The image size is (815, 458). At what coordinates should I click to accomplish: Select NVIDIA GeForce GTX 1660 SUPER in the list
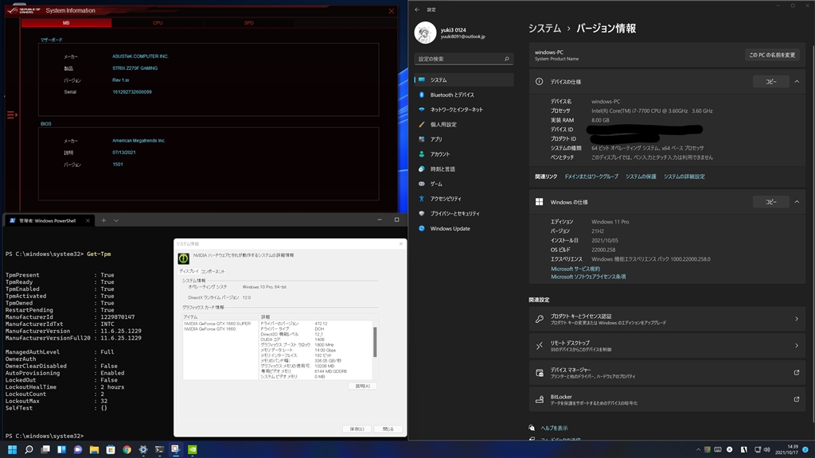217,324
